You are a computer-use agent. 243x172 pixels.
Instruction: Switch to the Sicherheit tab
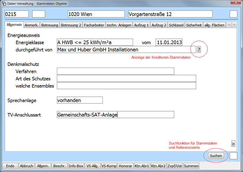point(194,25)
